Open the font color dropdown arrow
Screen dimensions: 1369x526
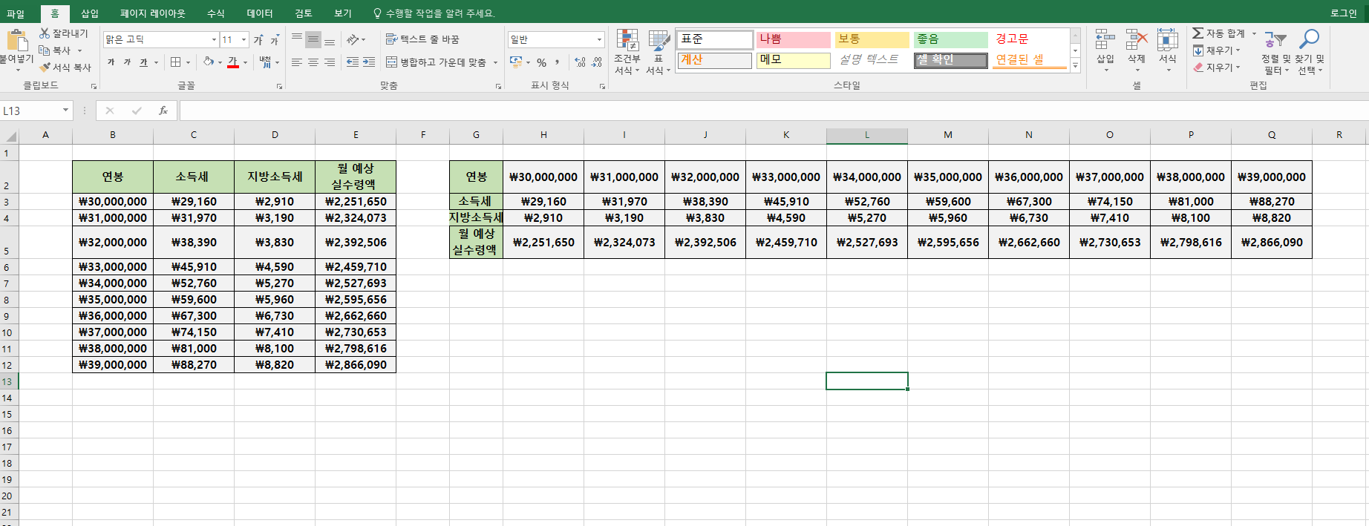[x=245, y=62]
